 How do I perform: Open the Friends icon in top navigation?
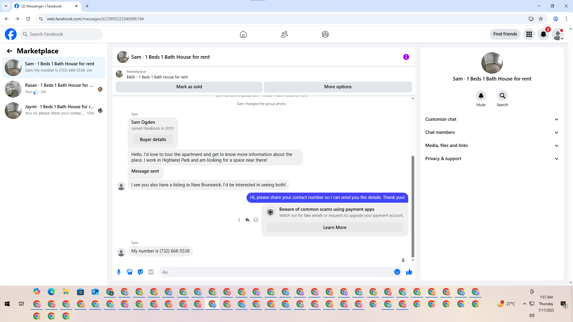tap(284, 34)
